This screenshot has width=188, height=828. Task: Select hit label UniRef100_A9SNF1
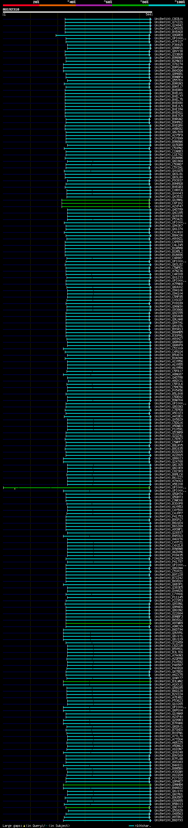(x=169, y=529)
